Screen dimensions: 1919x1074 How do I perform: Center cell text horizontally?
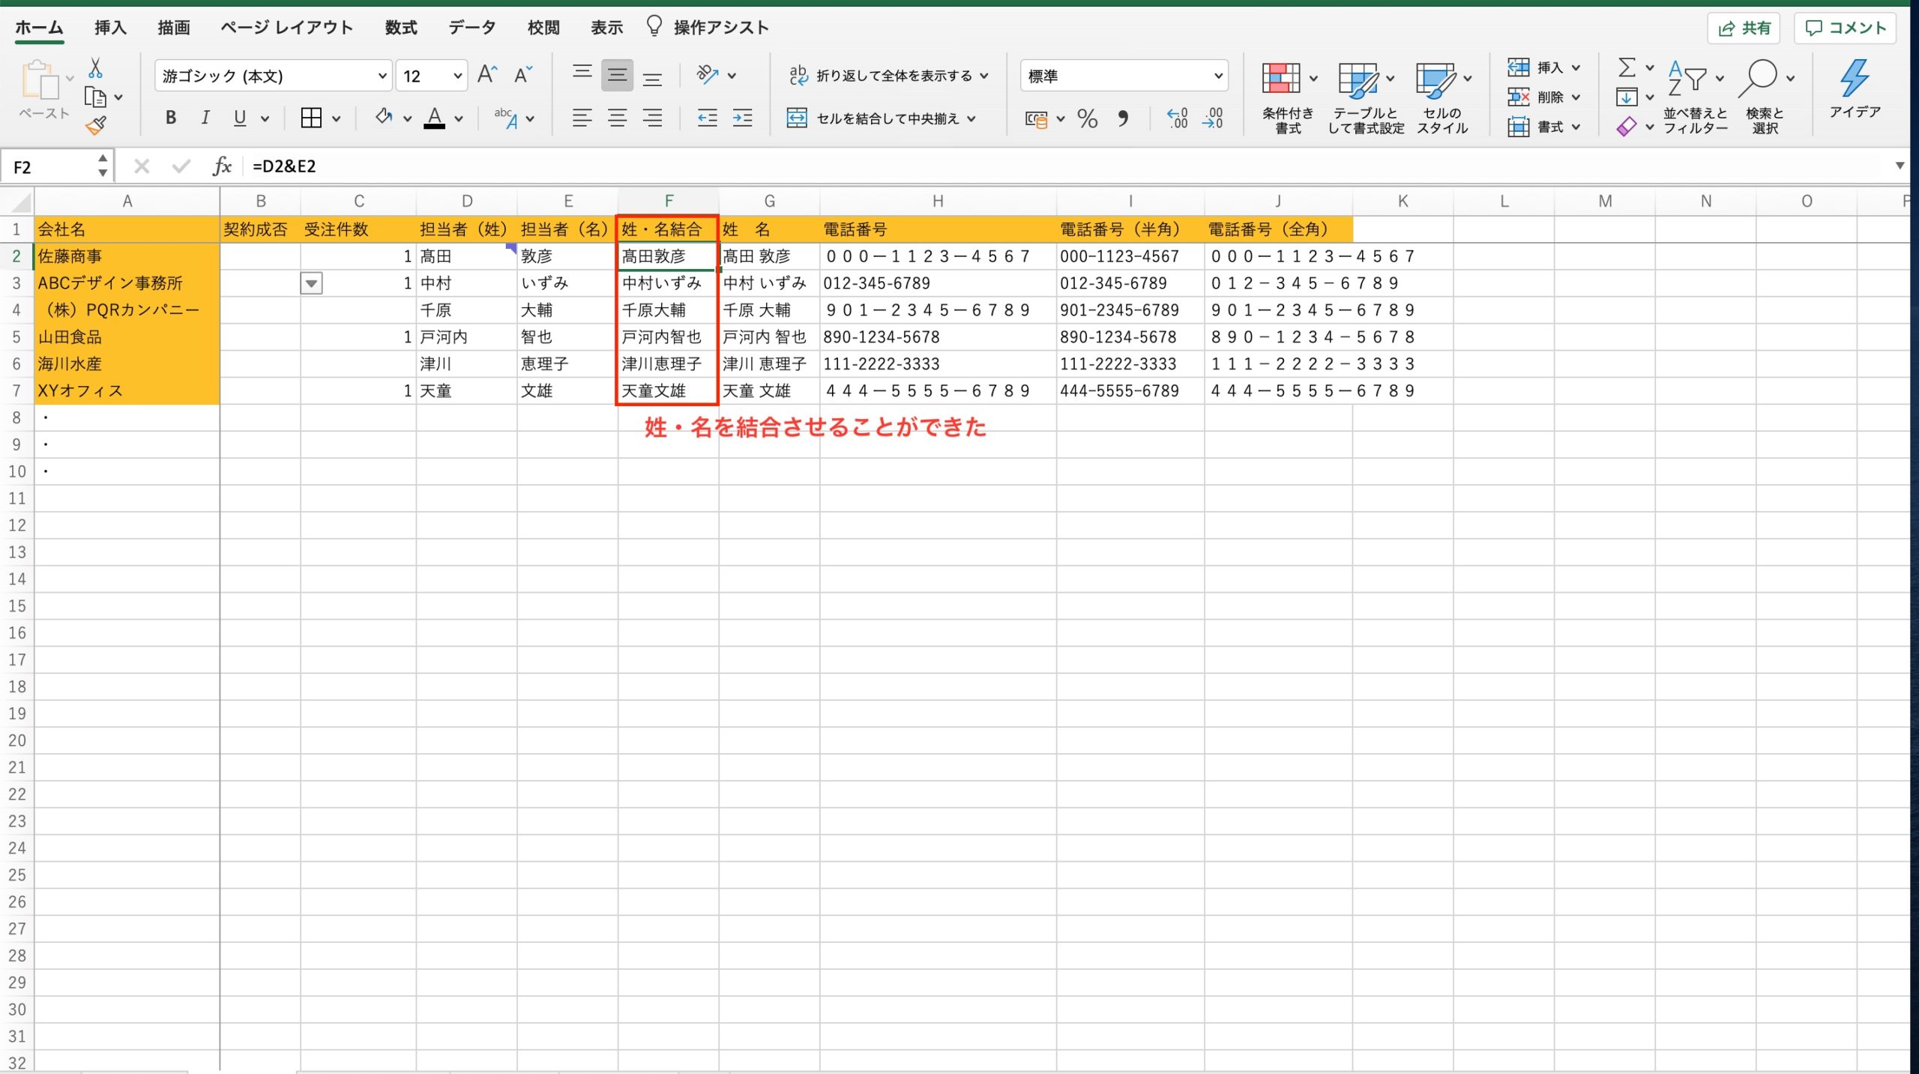pos(617,118)
